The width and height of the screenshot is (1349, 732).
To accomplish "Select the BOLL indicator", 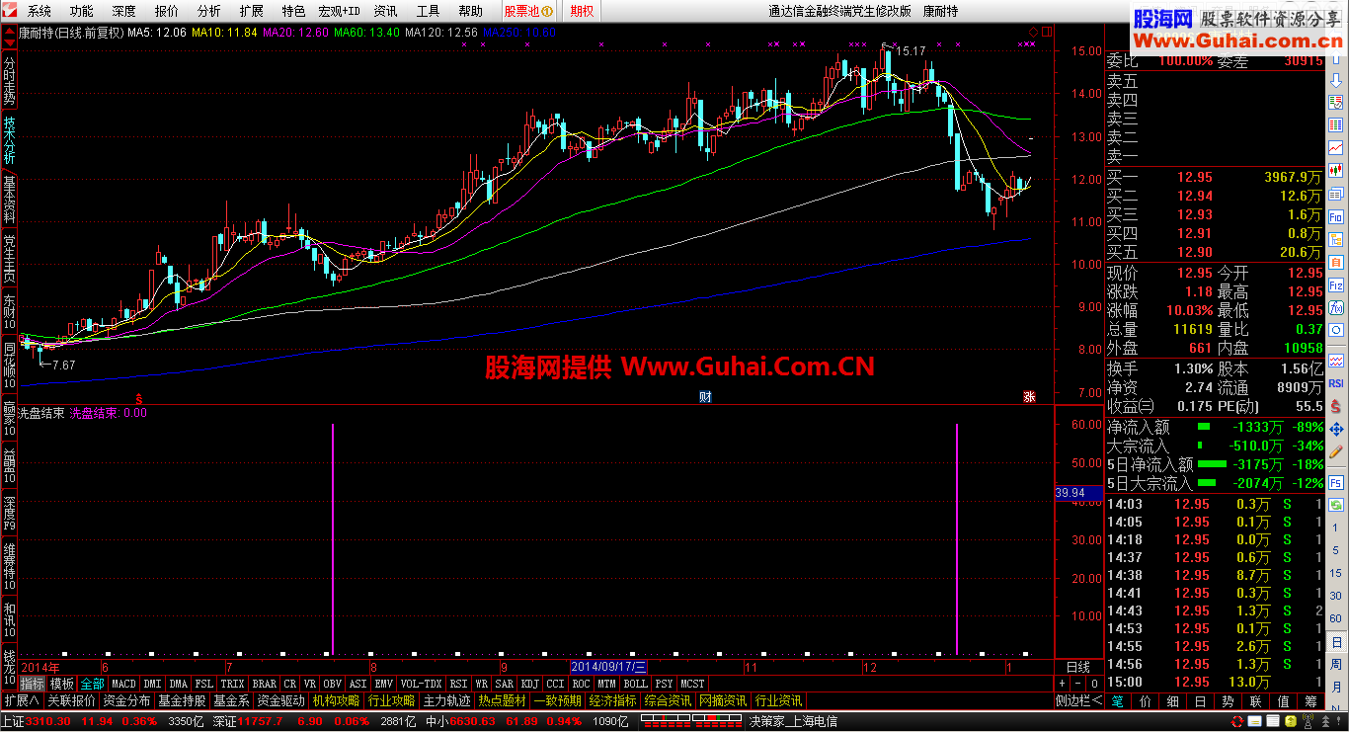I will pyautogui.click(x=635, y=684).
